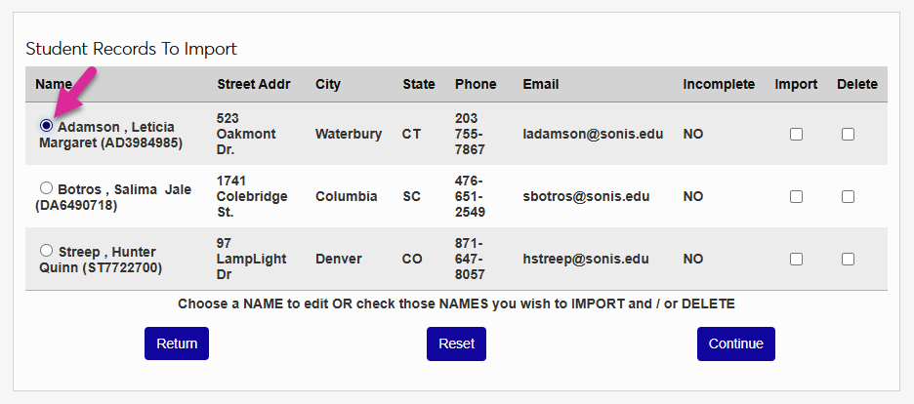
Task: Check Delete box for Leticia Adamson
Action: 848,134
